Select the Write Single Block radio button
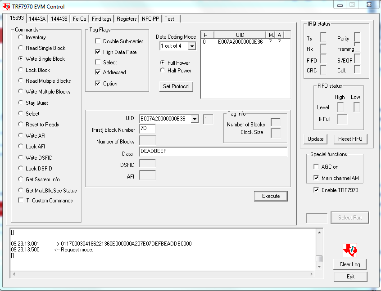Viewport: 381px width, 291px height. point(20,58)
